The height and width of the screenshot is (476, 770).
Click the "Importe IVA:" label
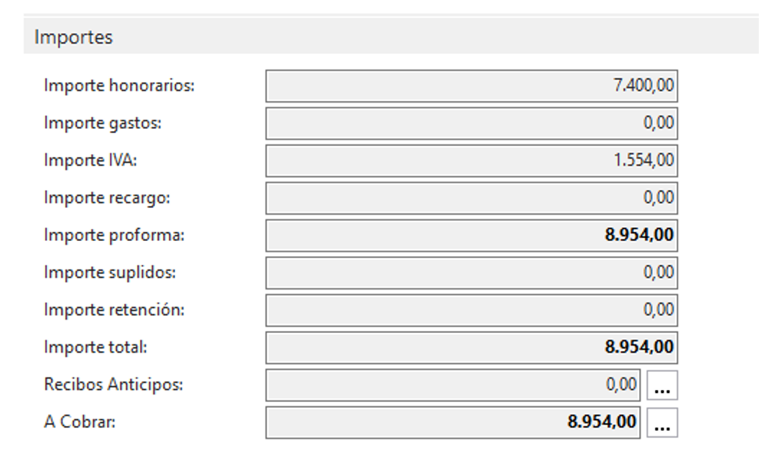tap(91, 161)
